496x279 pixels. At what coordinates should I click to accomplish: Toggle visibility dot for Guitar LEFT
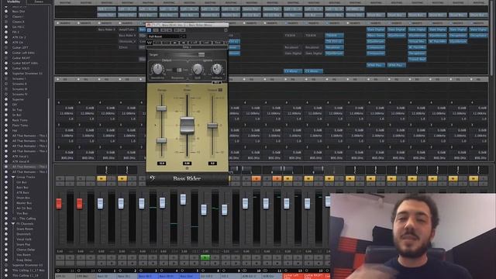[x=6, y=47]
